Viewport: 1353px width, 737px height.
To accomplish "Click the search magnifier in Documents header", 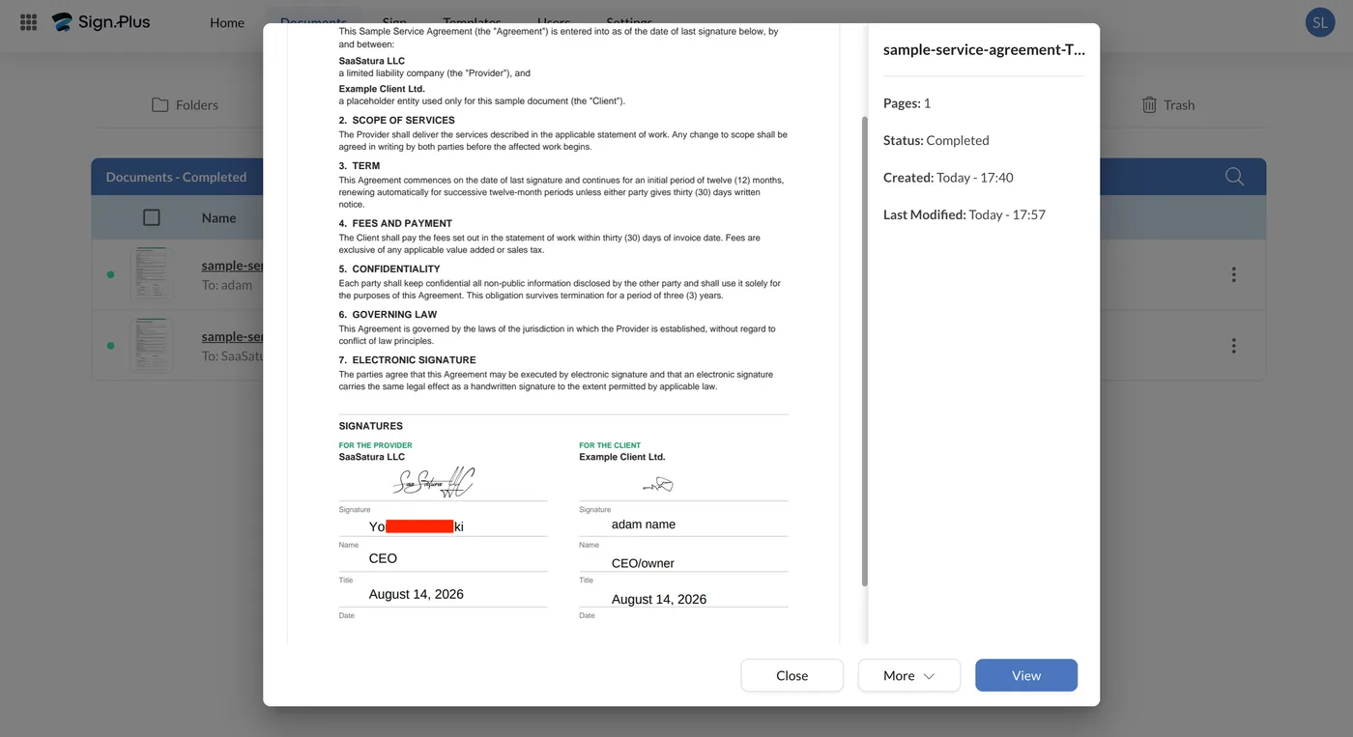I will tap(1234, 176).
